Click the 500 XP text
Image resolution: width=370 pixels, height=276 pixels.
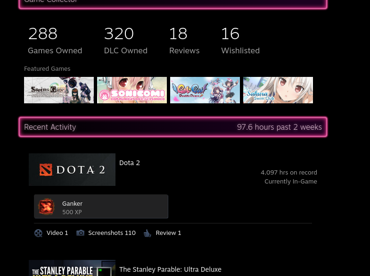pyautogui.click(x=72, y=212)
